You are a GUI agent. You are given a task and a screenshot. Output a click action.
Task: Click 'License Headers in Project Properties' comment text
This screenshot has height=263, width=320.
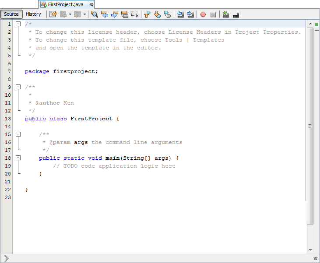point(233,32)
